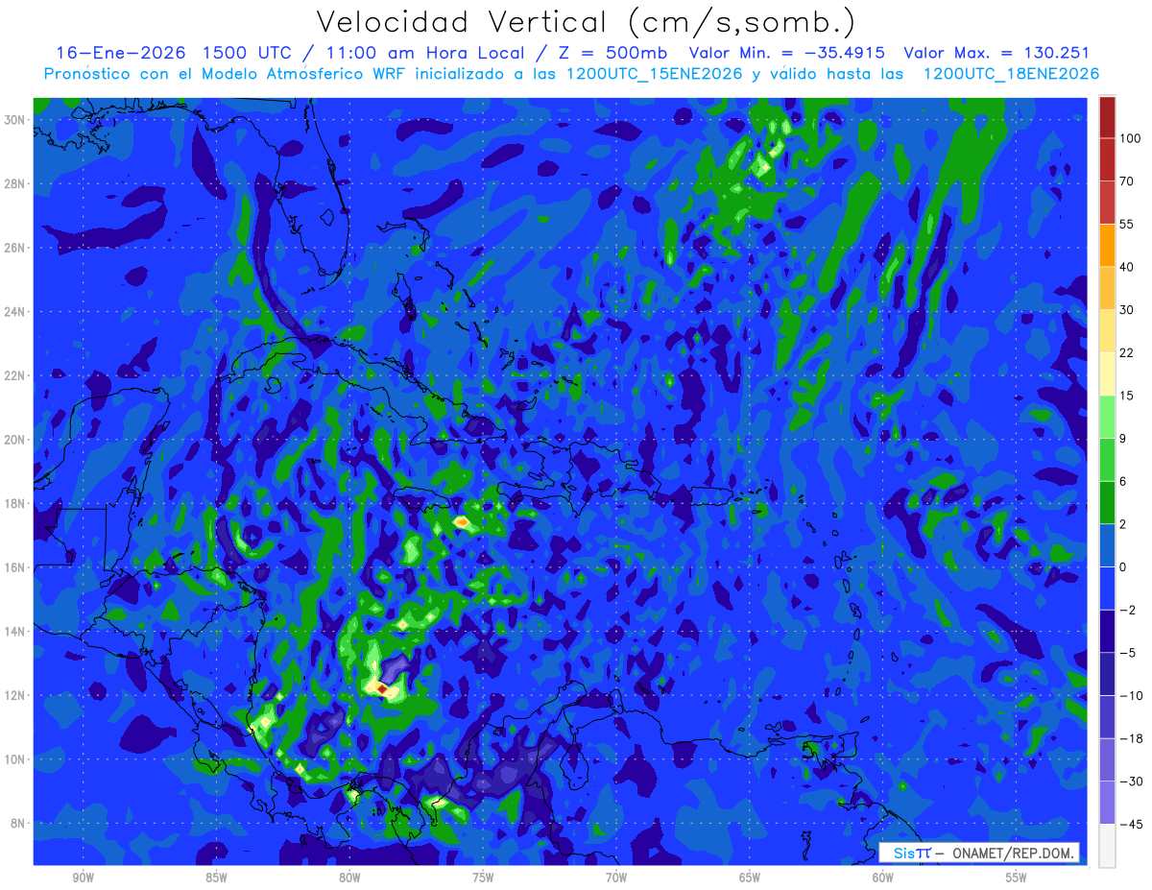Click the latitude label "16N"
The image size is (1152, 890).
tap(13, 566)
